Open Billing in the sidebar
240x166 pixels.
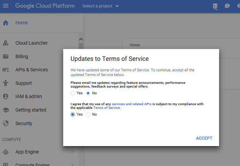tap(22, 56)
